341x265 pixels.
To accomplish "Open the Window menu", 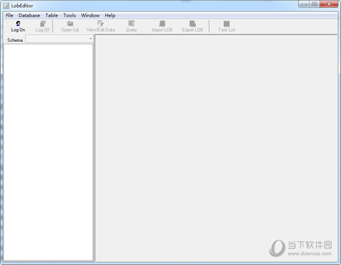I will (x=90, y=15).
